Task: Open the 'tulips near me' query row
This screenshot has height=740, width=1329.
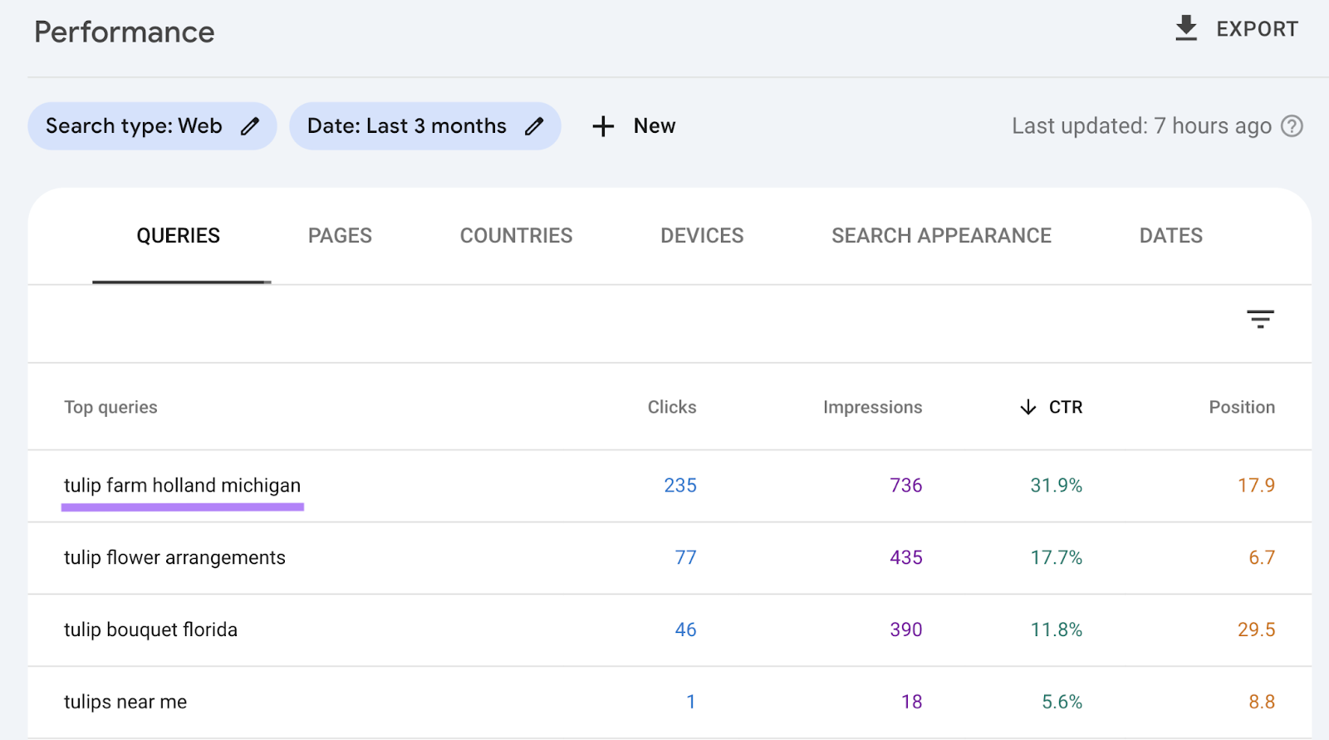Action: point(125,703)
